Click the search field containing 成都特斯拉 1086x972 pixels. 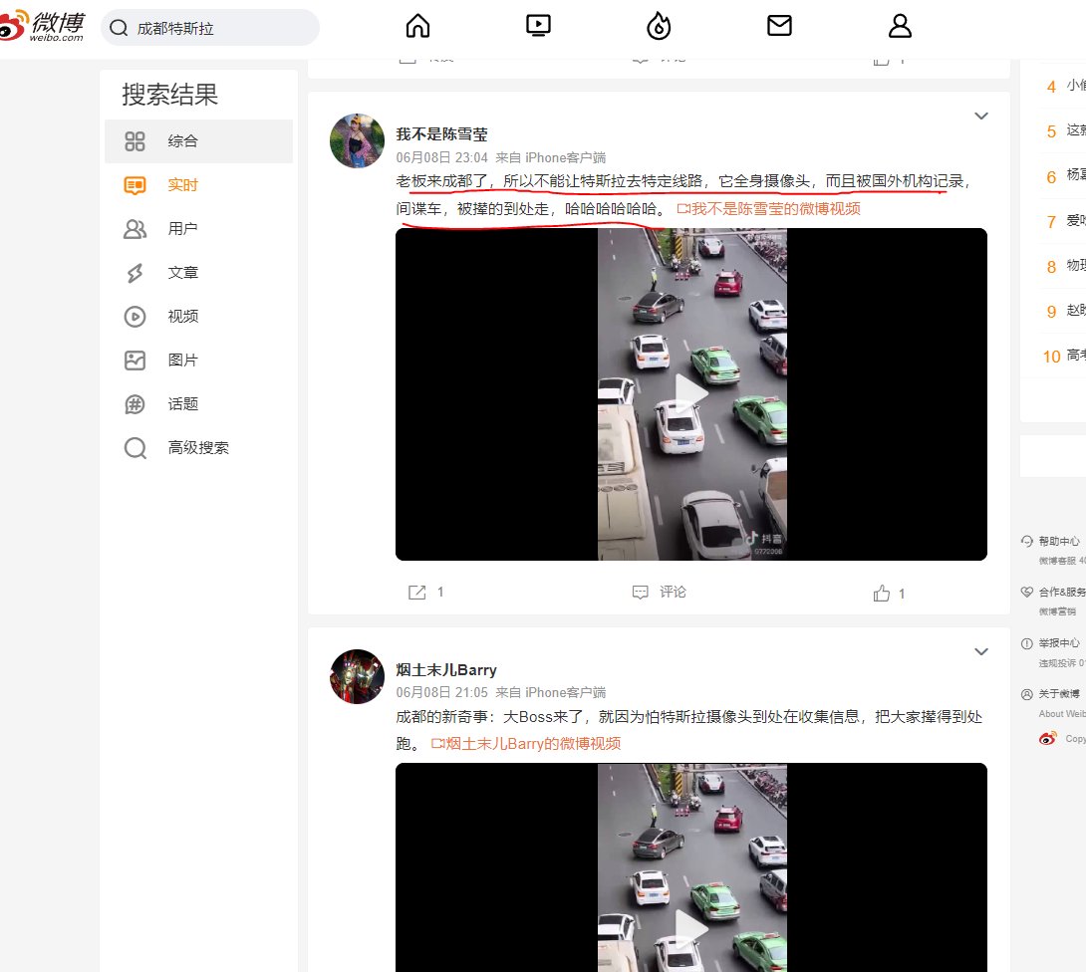(210, 28)
